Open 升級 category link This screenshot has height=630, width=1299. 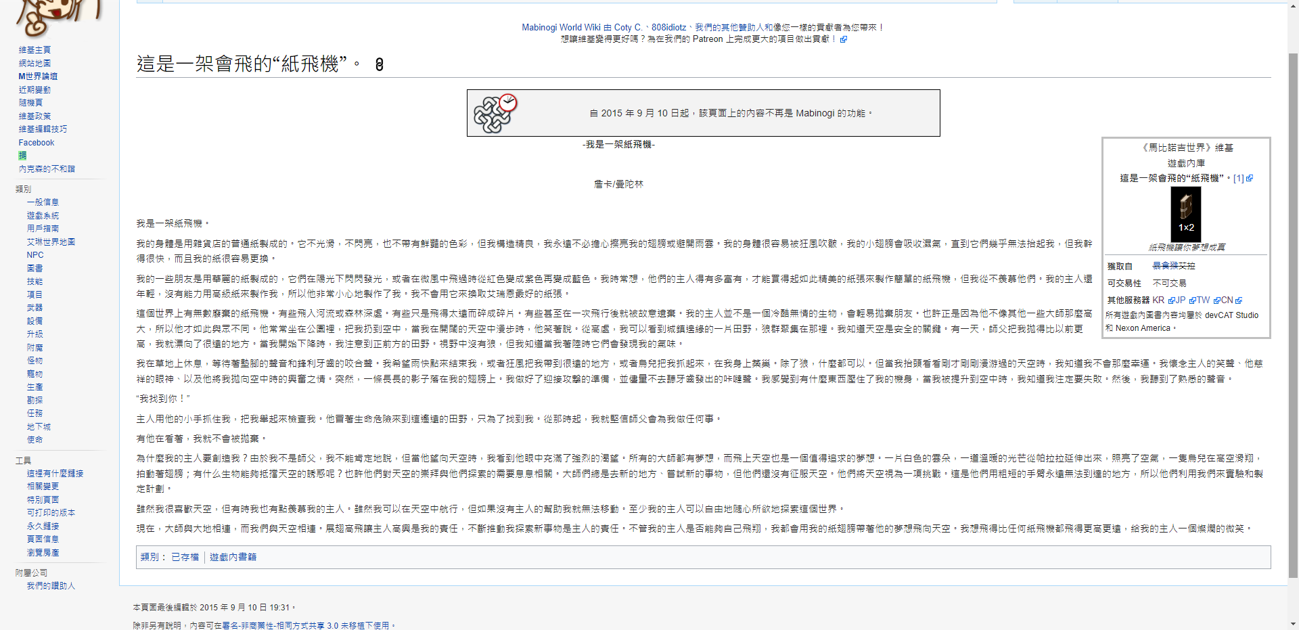(x=35, y=334)
